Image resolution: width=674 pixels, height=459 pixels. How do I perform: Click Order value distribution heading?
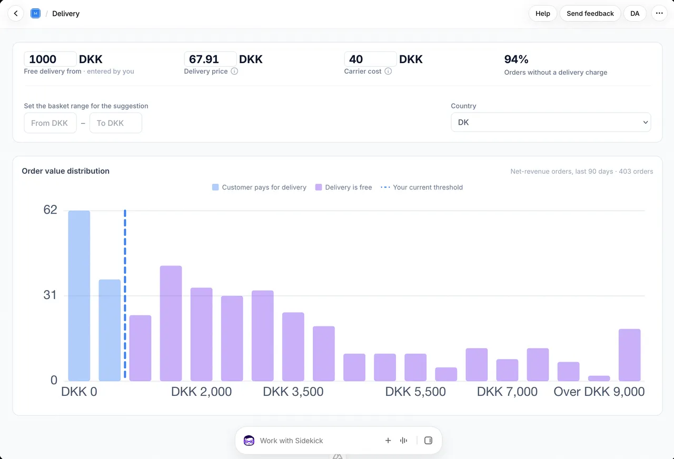pyautogui.click(x=66, y=171)
